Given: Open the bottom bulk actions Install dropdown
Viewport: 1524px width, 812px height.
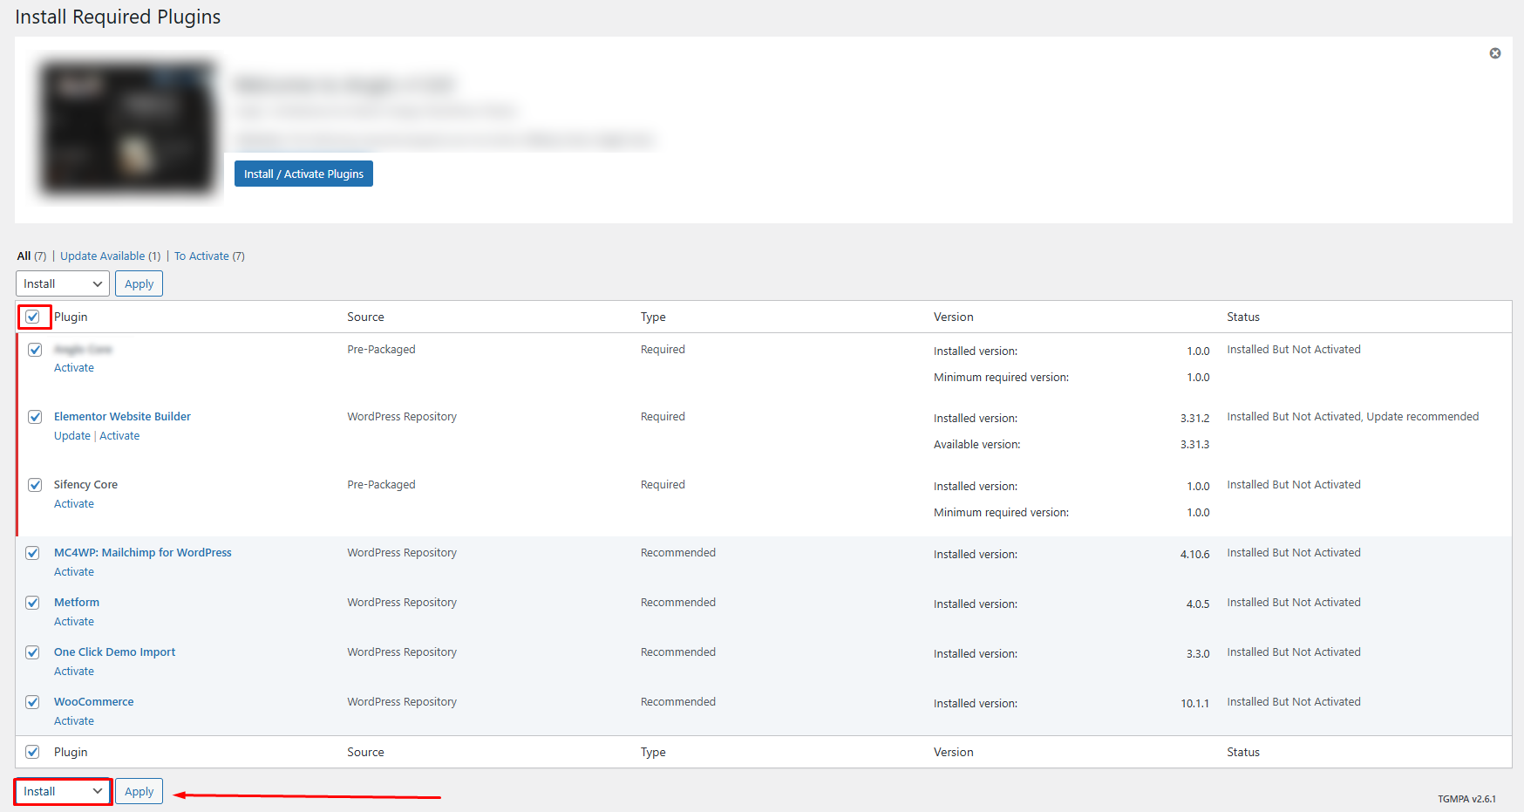Looking at the screenshot, I should (63, 791).
